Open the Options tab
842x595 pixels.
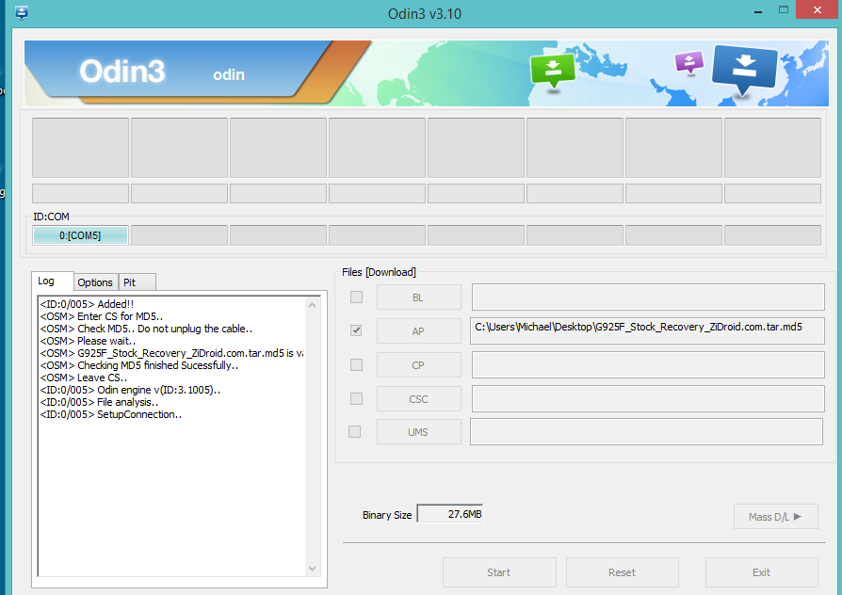[x=95, y=282]
